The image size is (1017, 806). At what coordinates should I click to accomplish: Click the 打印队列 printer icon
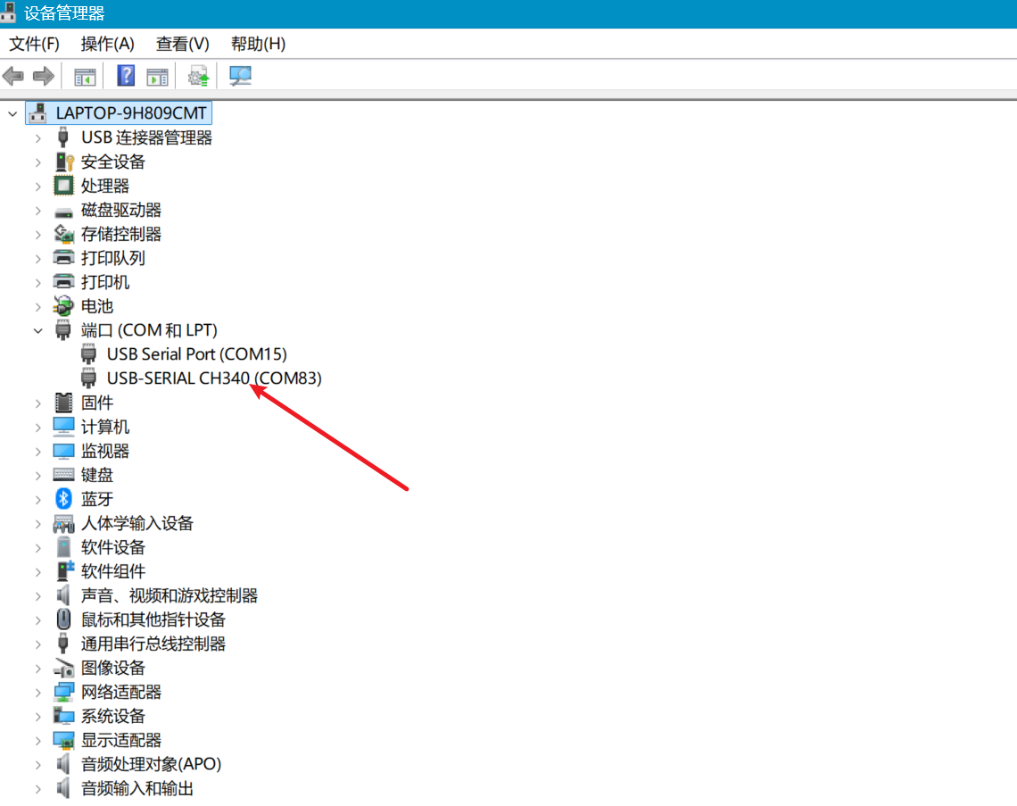point(63,258)
